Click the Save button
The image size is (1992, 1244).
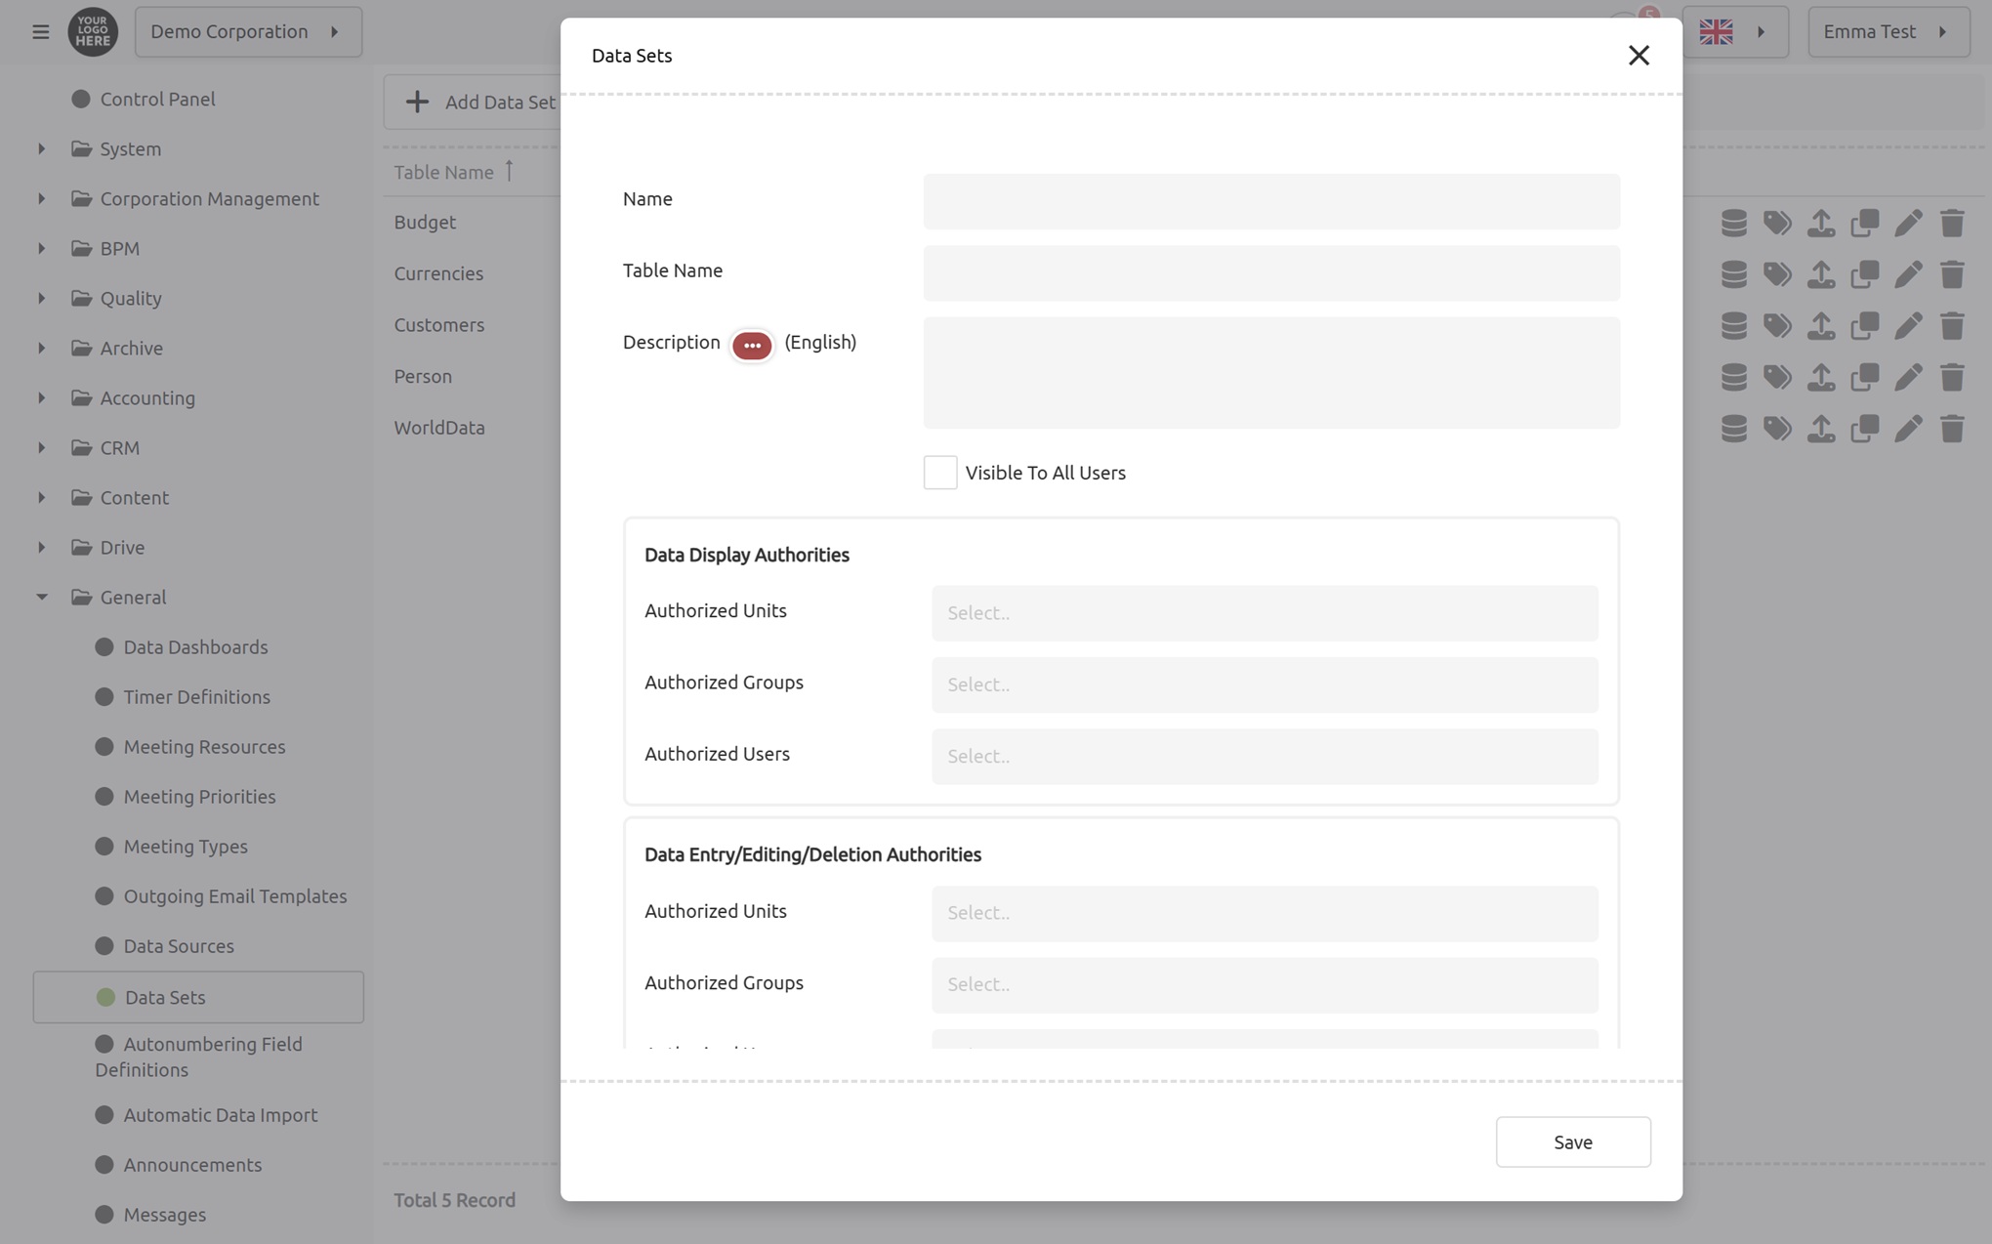[1573, 1141]
